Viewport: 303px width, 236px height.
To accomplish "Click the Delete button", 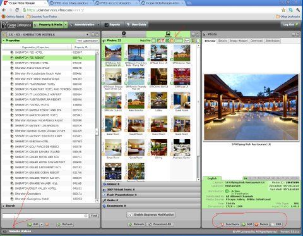I will pyautogui.click(x=262, y=224).
